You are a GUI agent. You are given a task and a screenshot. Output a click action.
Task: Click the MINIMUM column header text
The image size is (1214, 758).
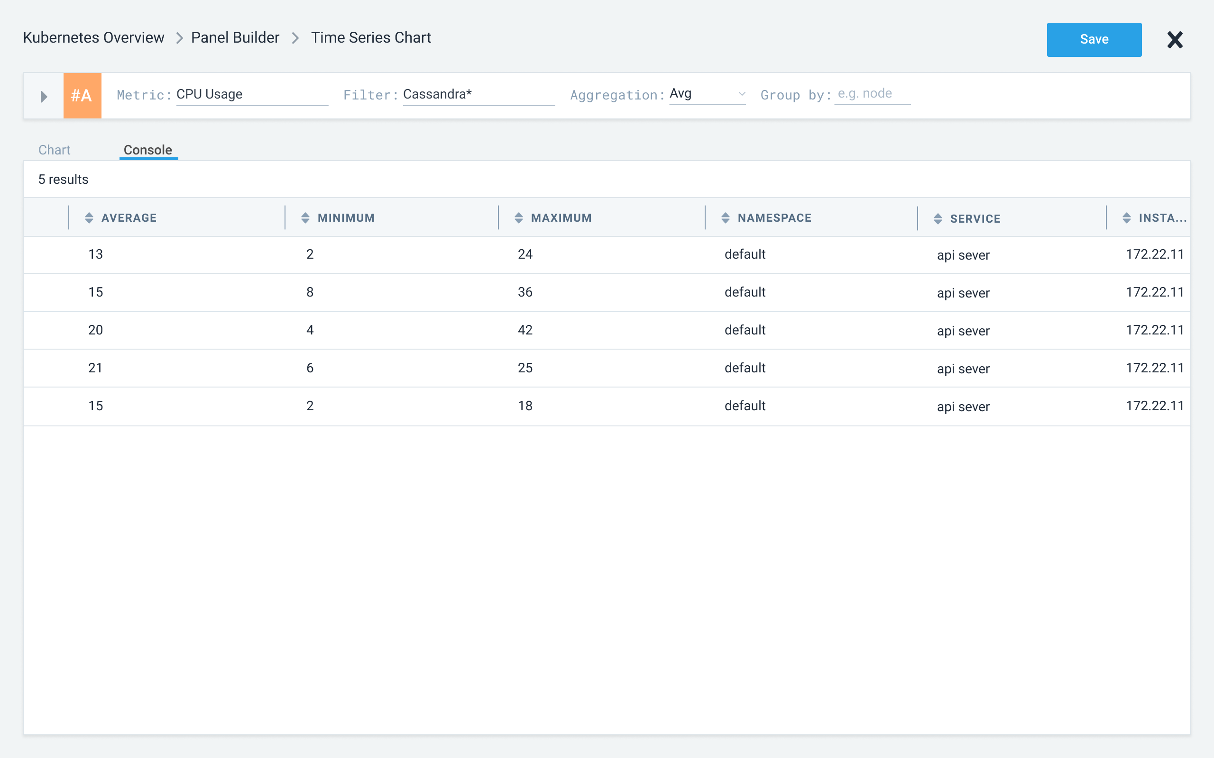[x=346, y=217]
